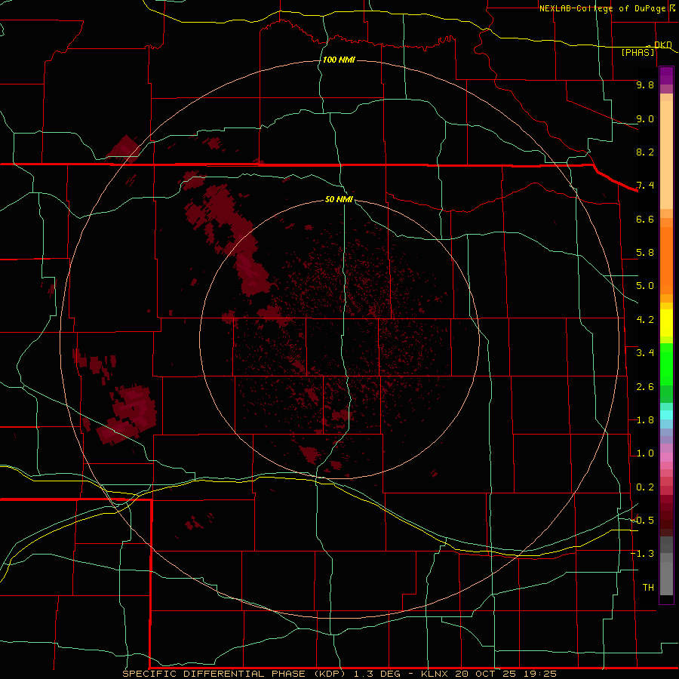Screen dimensions: 679x679
Task: Click the 1.3 DEG elevation text
Action: [377, 674]
